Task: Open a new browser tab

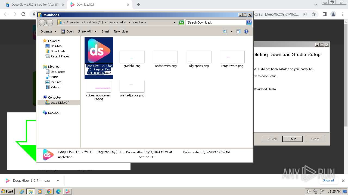Action: (138, 5)
